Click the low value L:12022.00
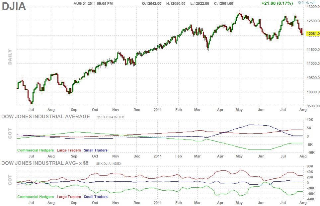This screenshot has width=320, height=206. click(200, 3)
